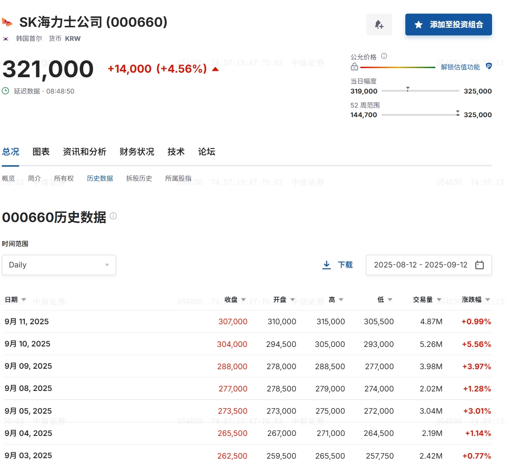Sort by 收盘 column arrow
Image resolution: width=507 pixels, height=460 pixels.
pos(243,300)
